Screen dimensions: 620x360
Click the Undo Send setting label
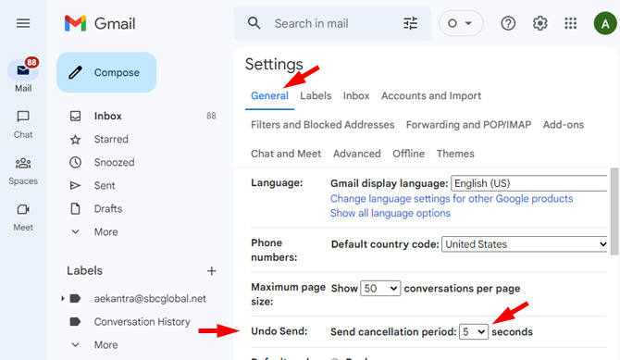(279, 331)
